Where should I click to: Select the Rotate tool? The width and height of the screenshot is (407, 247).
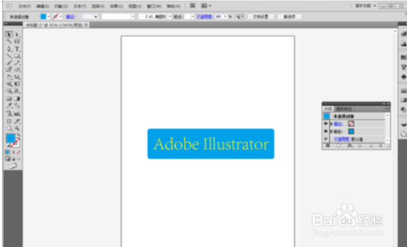[x=9, y=77]
